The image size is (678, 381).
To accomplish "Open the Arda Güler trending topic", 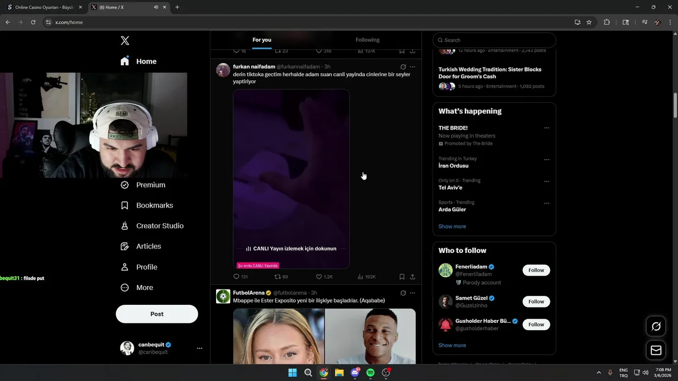I will pos(452,210).
